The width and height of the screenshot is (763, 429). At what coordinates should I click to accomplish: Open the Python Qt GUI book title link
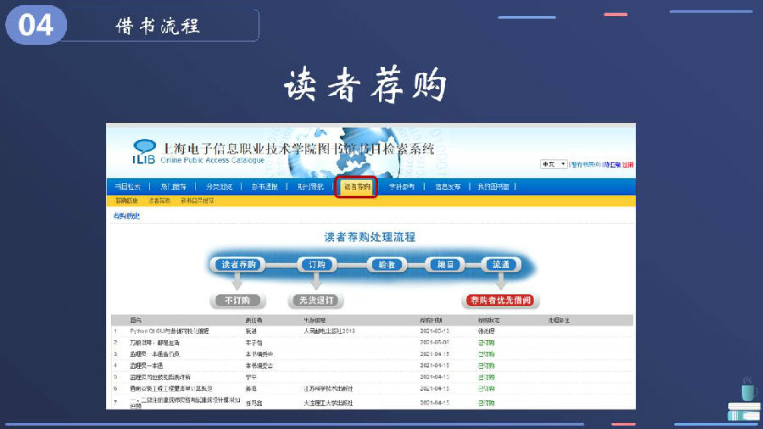(x=169, y=331)
